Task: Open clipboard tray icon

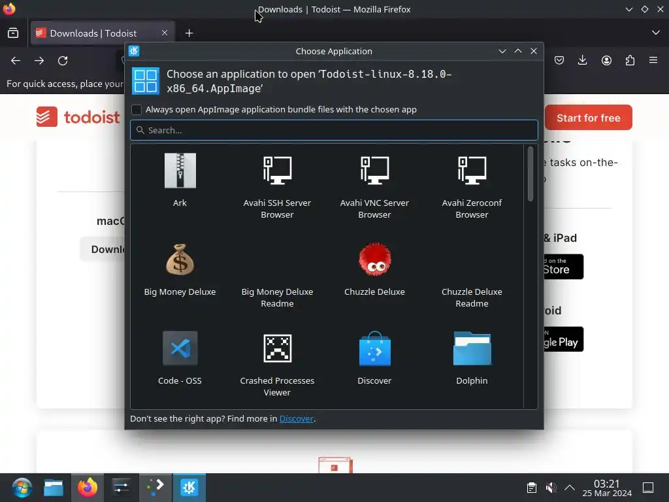Action: pyautogui.click(x=532, y=488)
